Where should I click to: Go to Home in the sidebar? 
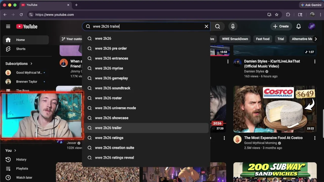[x=26, y=40]
